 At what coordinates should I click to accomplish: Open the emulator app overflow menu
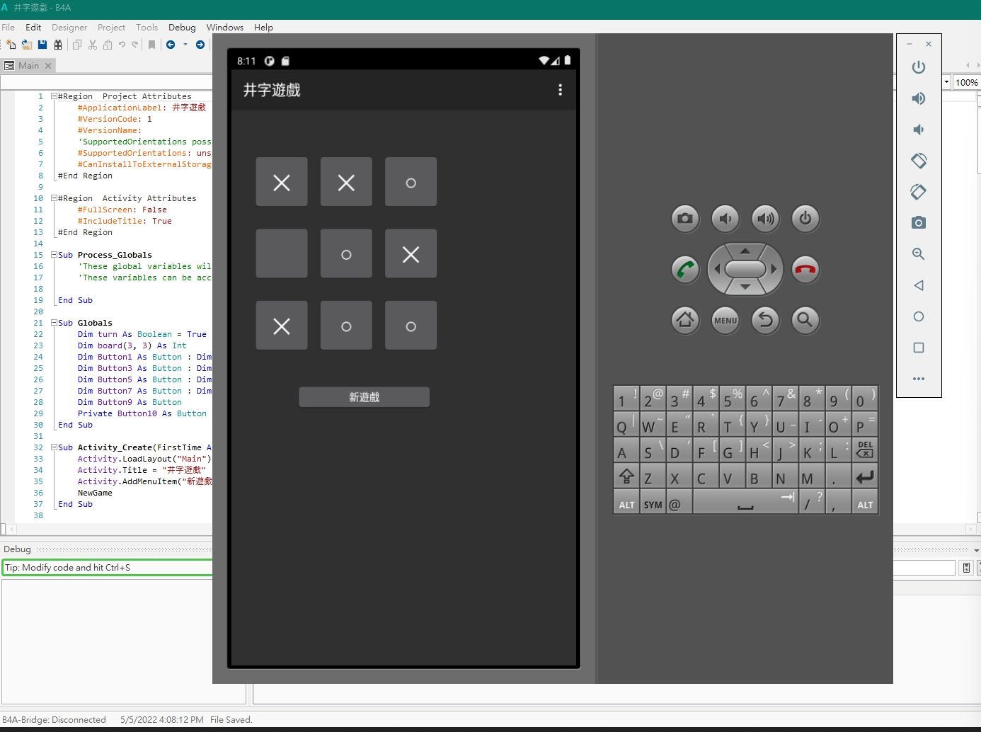[560, 90]
